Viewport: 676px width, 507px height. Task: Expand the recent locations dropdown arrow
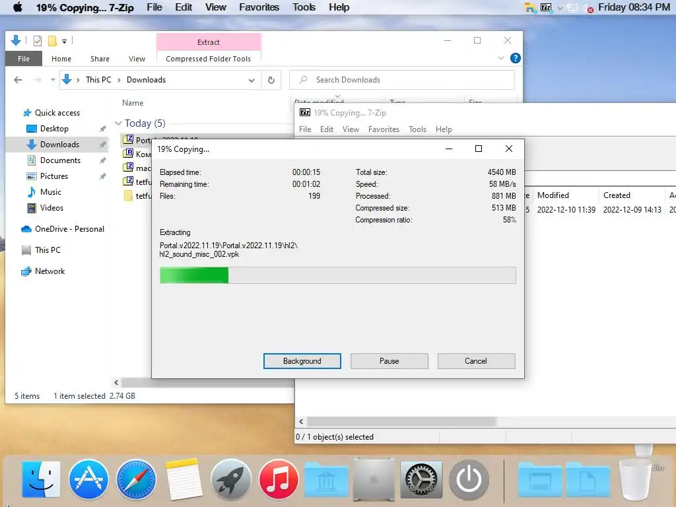click(53, 80)
